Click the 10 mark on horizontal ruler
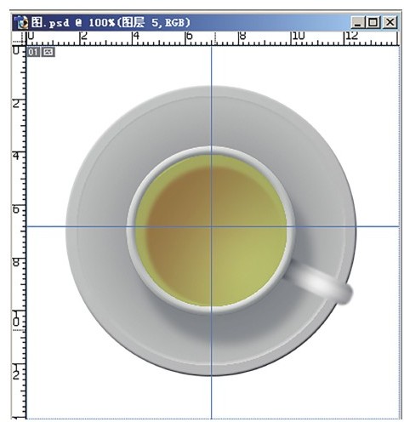404x422 pixels. pos(299,36)
